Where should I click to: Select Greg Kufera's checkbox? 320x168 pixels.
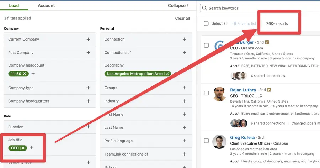click(x=206, y=141)
